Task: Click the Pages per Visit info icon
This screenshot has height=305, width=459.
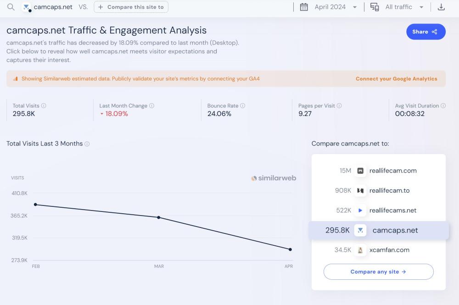Action: [339, 106]
